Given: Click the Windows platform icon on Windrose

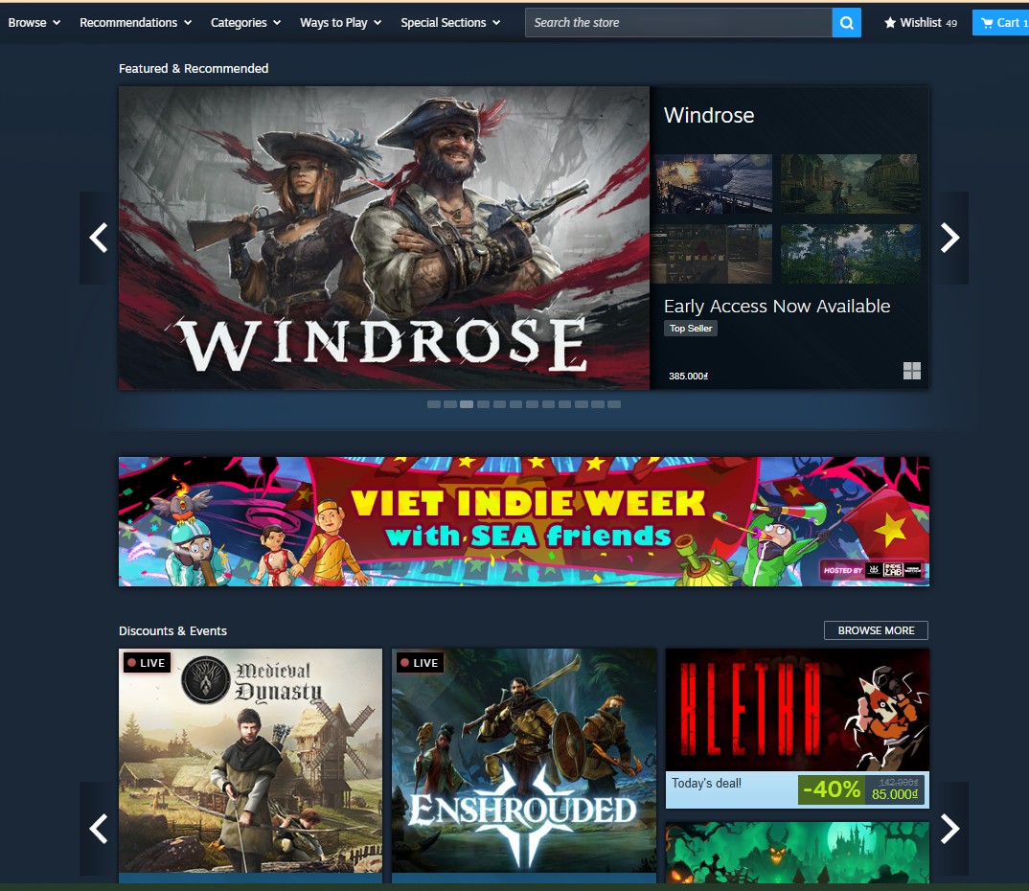Looking at the screenshot, I should point(911,371).
